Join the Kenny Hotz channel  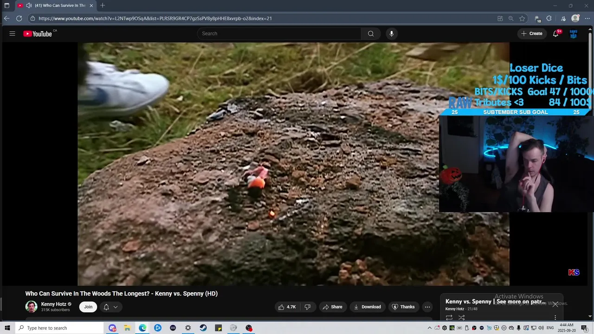[x=88, y=307]
